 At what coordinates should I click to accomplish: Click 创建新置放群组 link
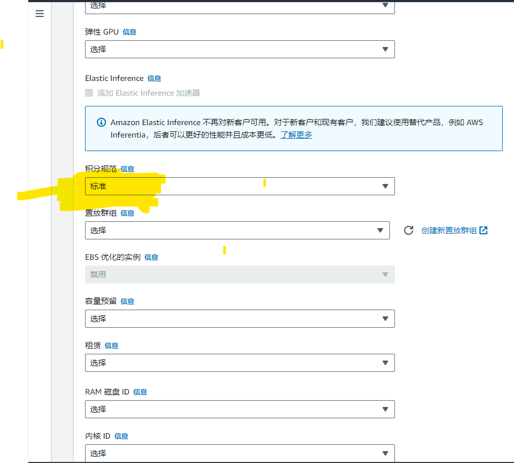point(449,230)
